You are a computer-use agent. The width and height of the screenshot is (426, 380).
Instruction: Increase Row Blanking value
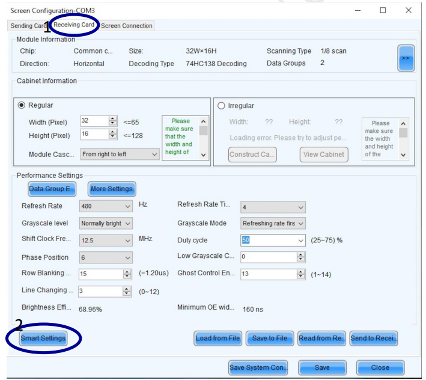click(x=127, y=272)
